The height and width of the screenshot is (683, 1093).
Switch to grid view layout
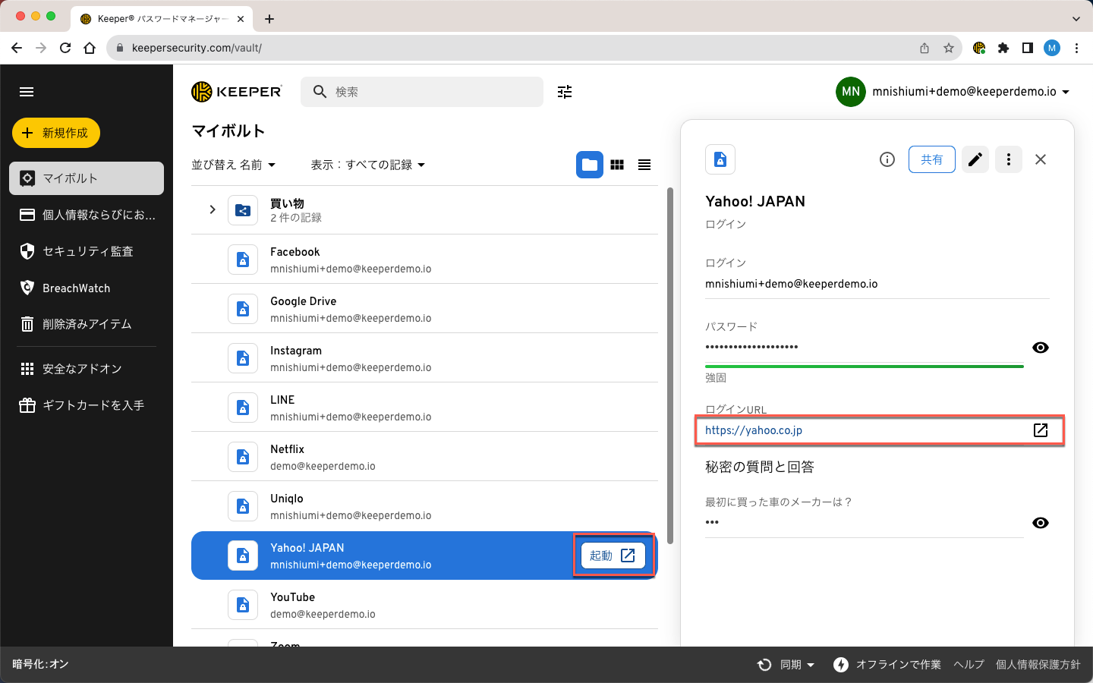pos(617,165)
